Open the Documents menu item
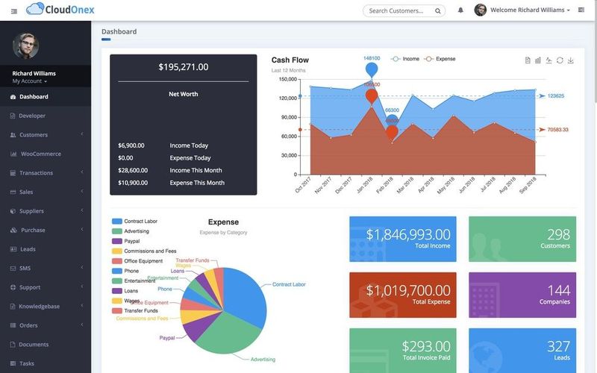The image size is (597, 373). [x=46, y=344]
